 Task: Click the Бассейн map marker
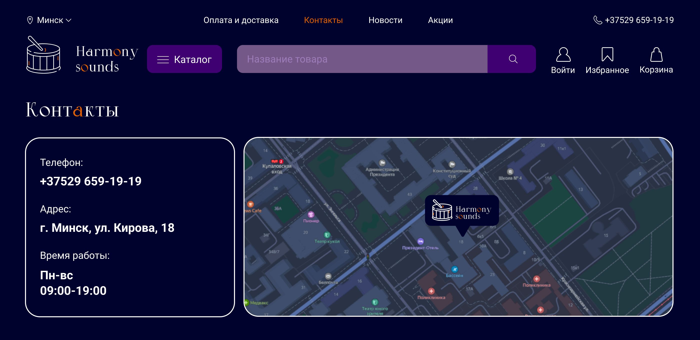454,269
